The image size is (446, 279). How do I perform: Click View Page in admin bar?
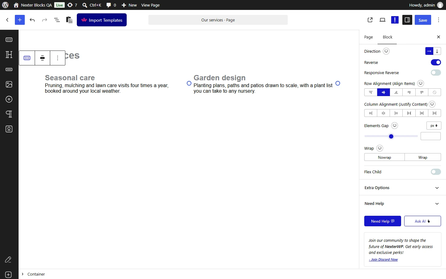tap(151, 5)
